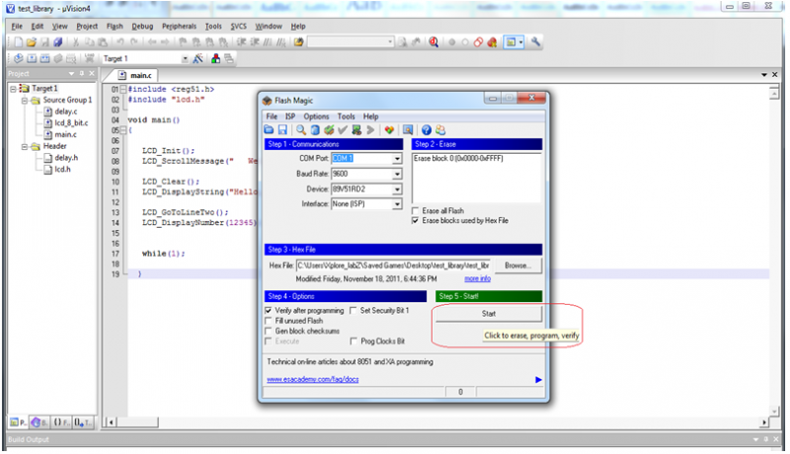
Task: Click the blue question mark help icon
Action: pyautogui.click(x=427, y=130)
